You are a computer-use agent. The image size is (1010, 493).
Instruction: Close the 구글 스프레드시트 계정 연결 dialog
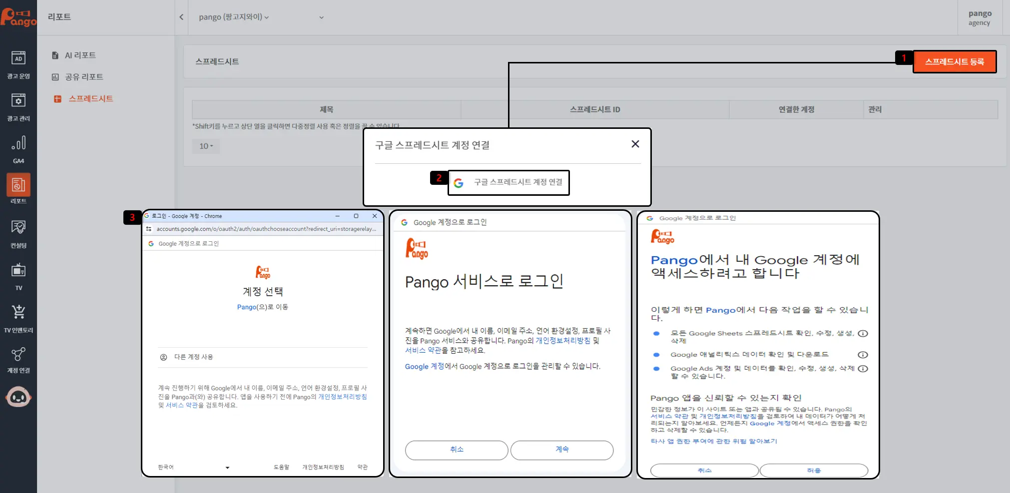tap(635, 144)
